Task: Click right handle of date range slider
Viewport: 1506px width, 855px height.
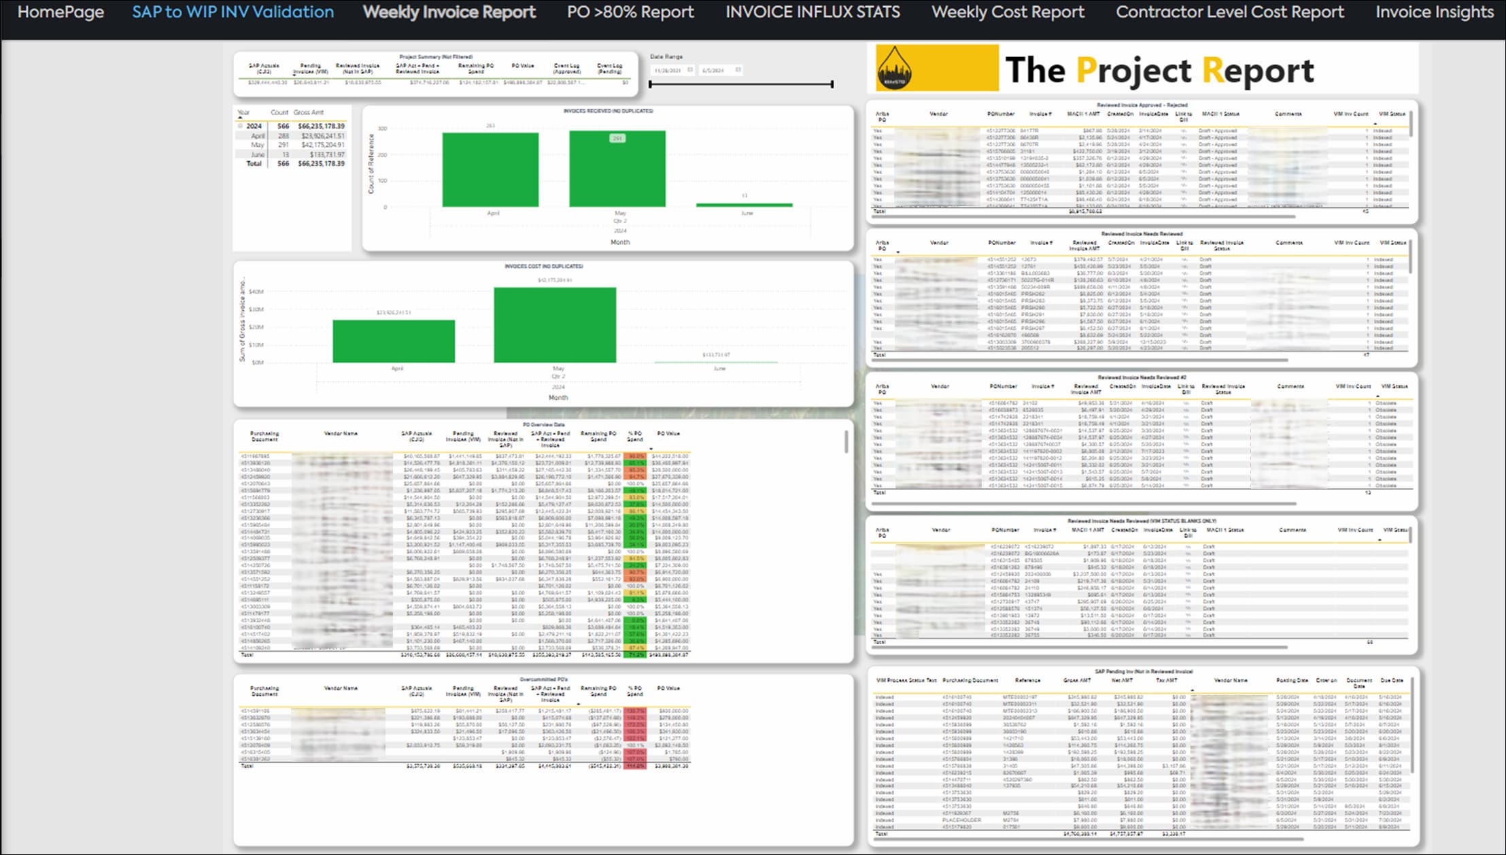Action: pos(832,84)
